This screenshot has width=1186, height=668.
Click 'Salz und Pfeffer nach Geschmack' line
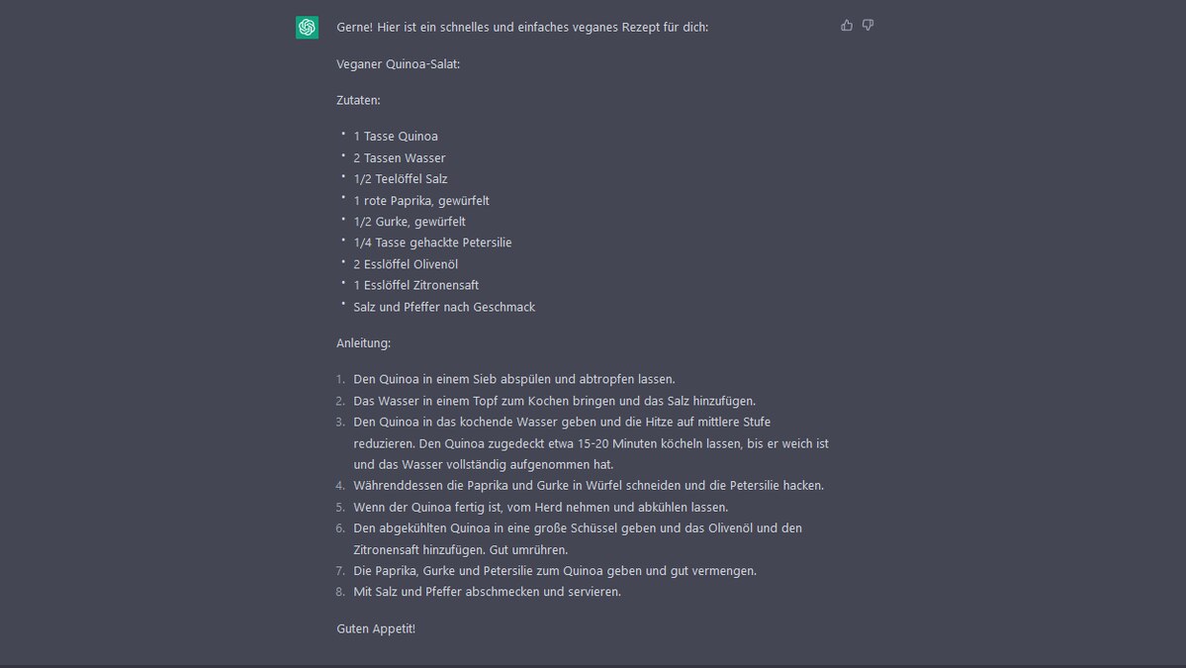tap(444, 307)
